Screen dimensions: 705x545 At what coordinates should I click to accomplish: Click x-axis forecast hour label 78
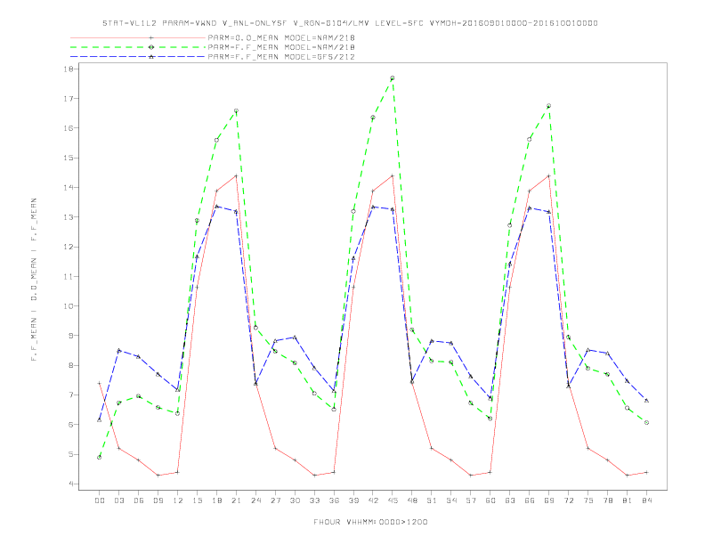pos(607,500)
